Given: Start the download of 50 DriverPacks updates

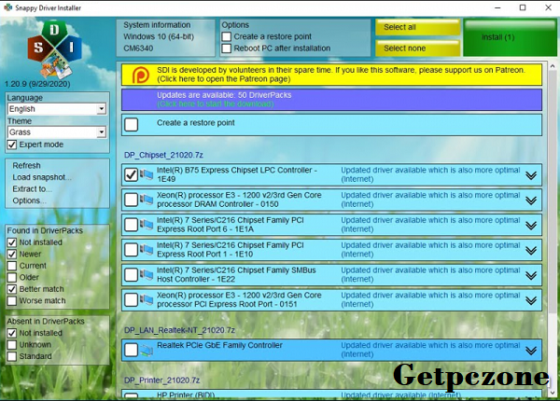Looking at the screenshot, I should [x=331, y=100].
